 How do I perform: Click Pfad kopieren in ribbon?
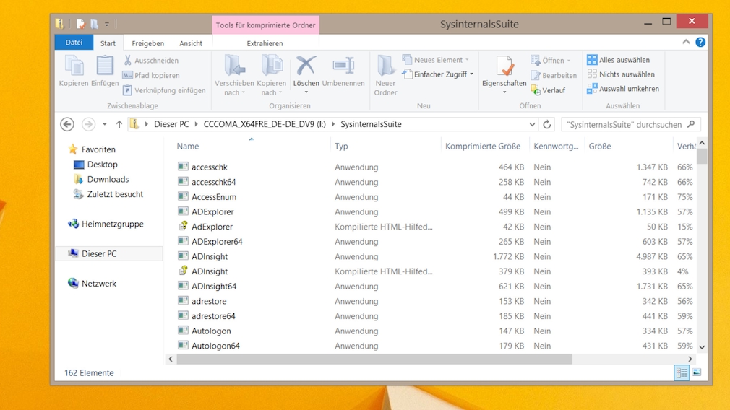[151, 75]
